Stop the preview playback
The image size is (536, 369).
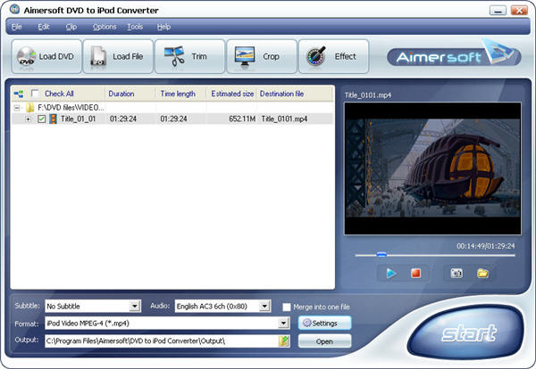415,273
